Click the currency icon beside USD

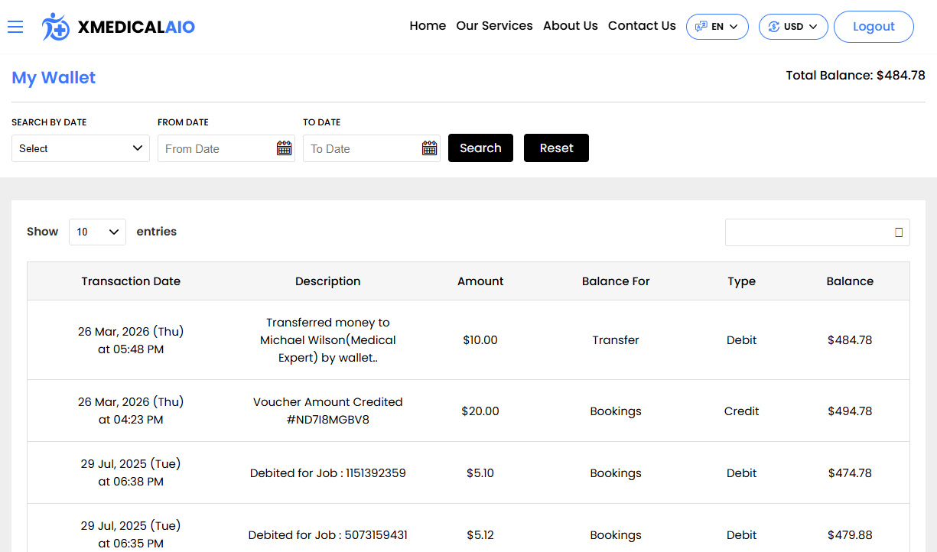(x=773, y=27)
